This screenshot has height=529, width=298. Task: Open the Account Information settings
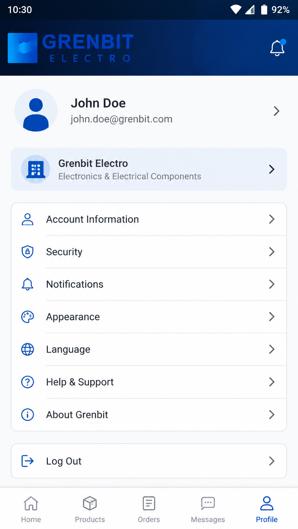point(149,219)
